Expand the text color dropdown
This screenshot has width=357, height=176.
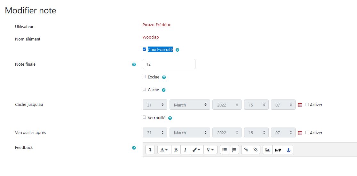[x=195, y=150]
